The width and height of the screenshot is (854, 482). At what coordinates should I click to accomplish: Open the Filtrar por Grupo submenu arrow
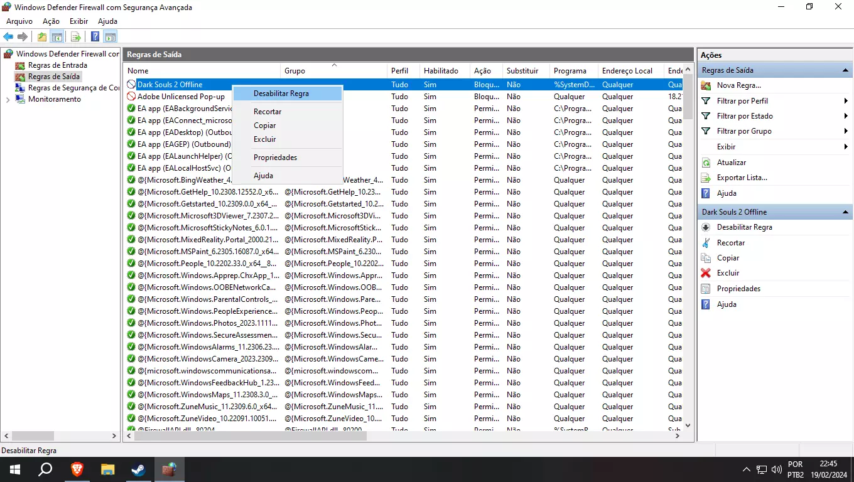pyautogui.click(x=846, y=131)
